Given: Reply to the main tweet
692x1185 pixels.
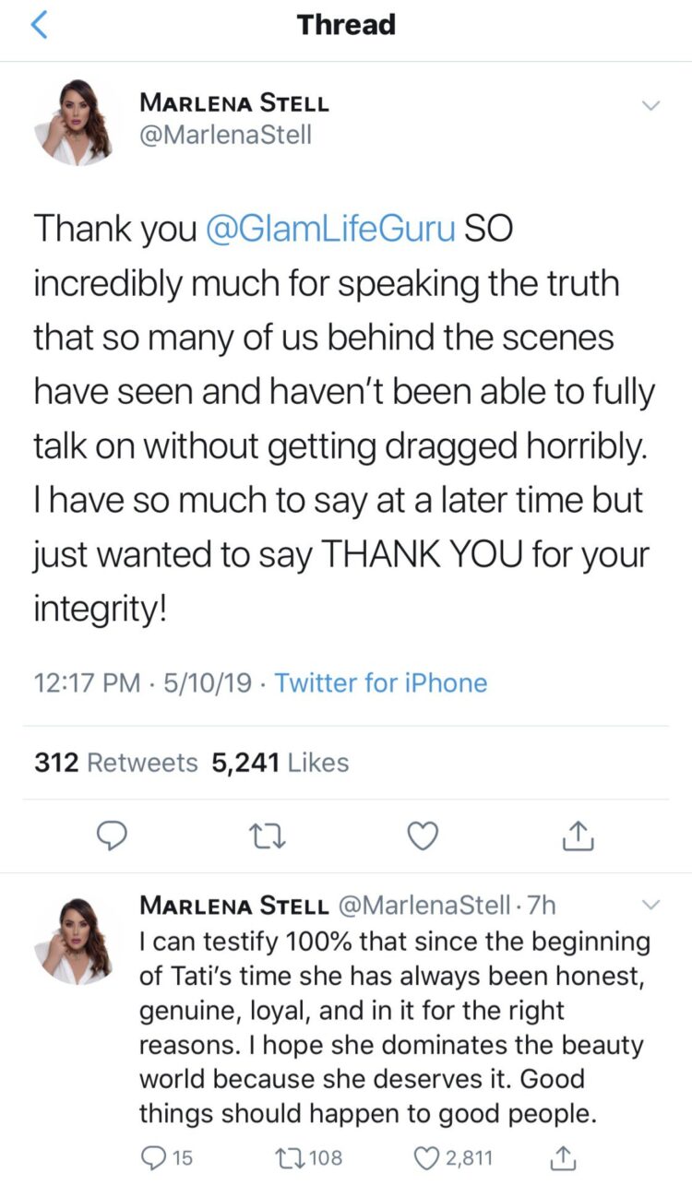Looking at the screenshot, I should 112,835.
